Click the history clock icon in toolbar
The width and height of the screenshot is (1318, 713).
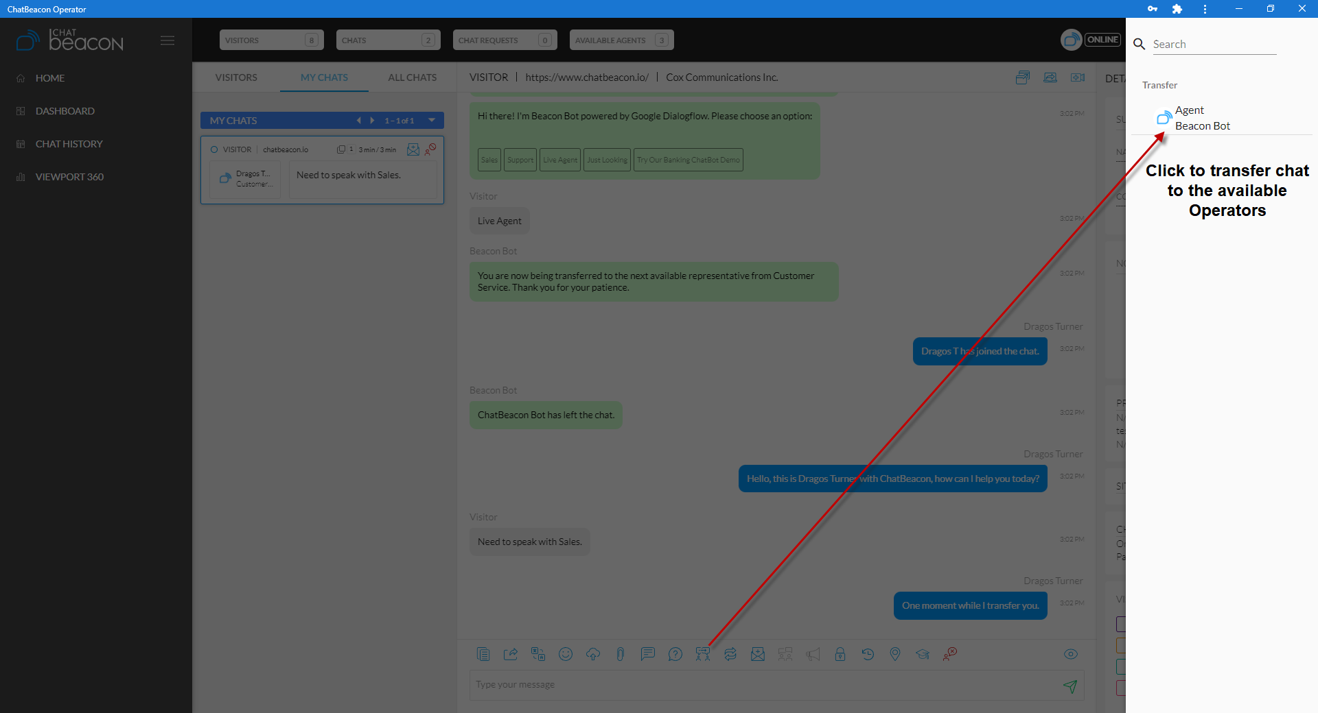[x=868, y=654]
